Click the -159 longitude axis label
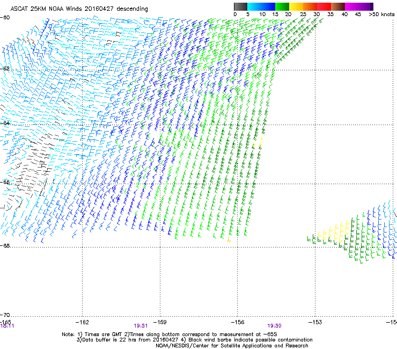 pyautogui.click(x=160, y=322)
